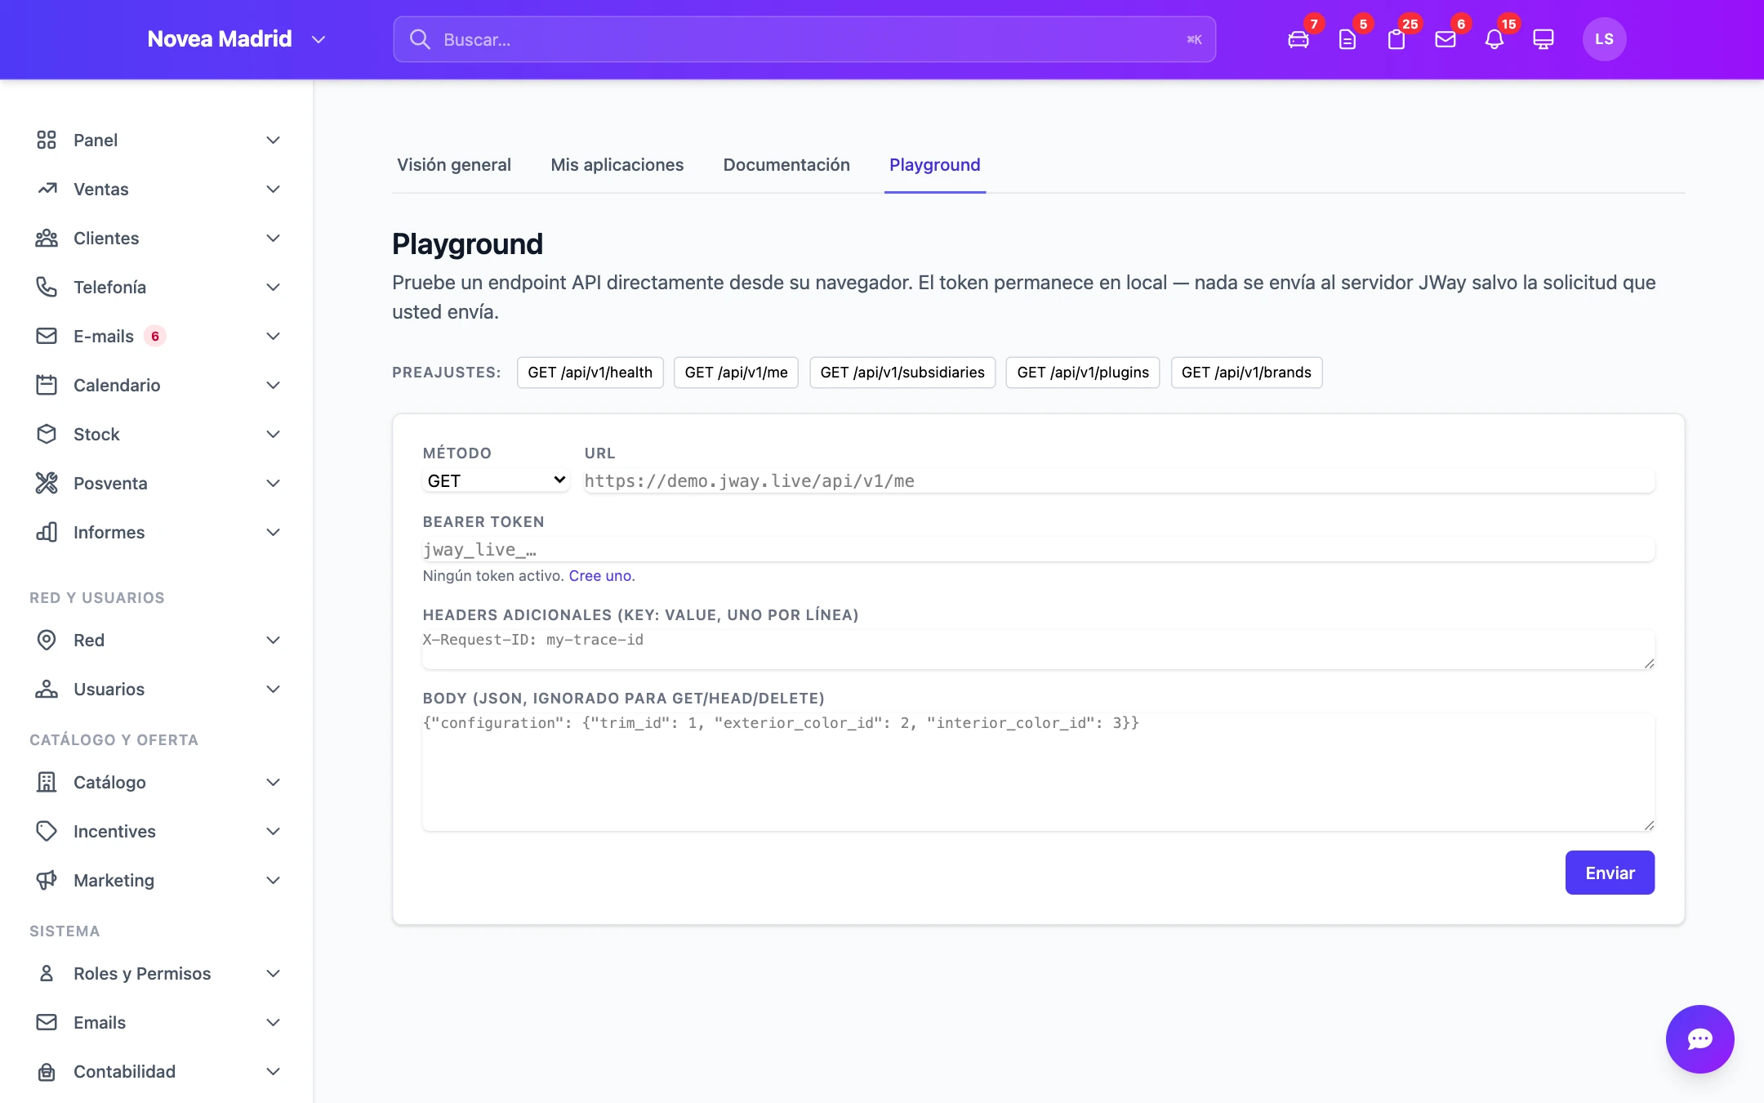Click the Headers adicionales textarea
The width and height of the screenshot is (1764, 1103).
[1039, 650]
